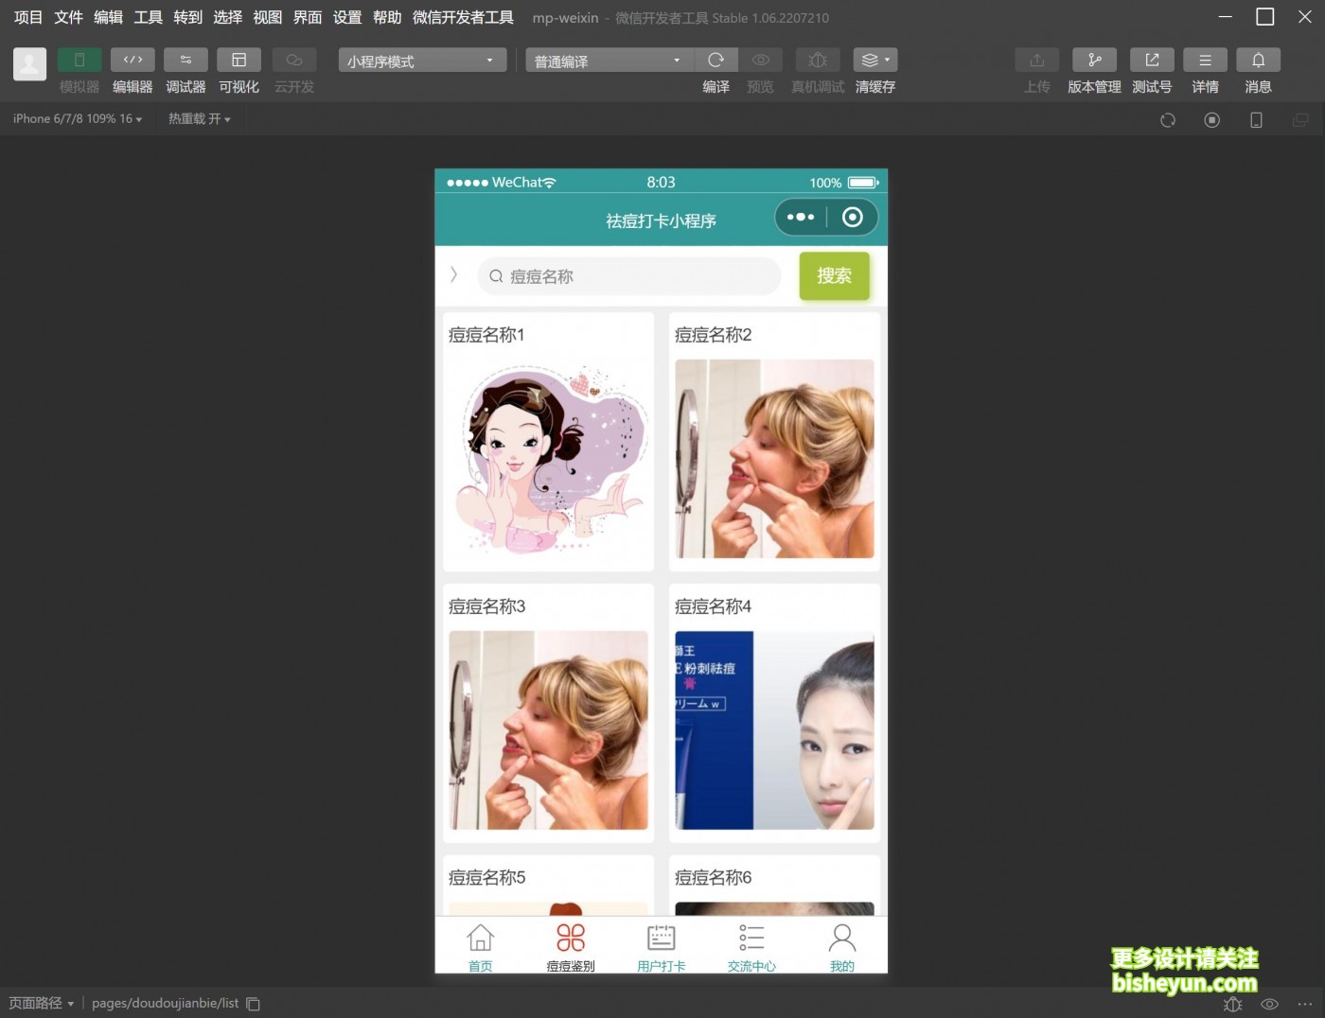This screenshot has width=1325, height=1018.
Task: Toggle the debugger (调试器) panel
Action: [185, 60]
